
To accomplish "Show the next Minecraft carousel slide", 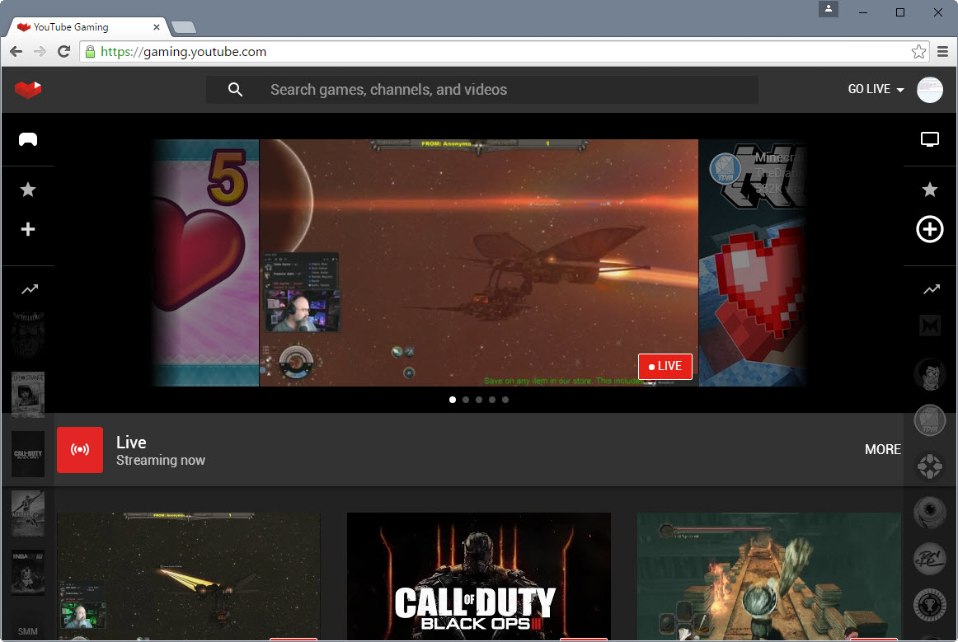I will (752, 263).
